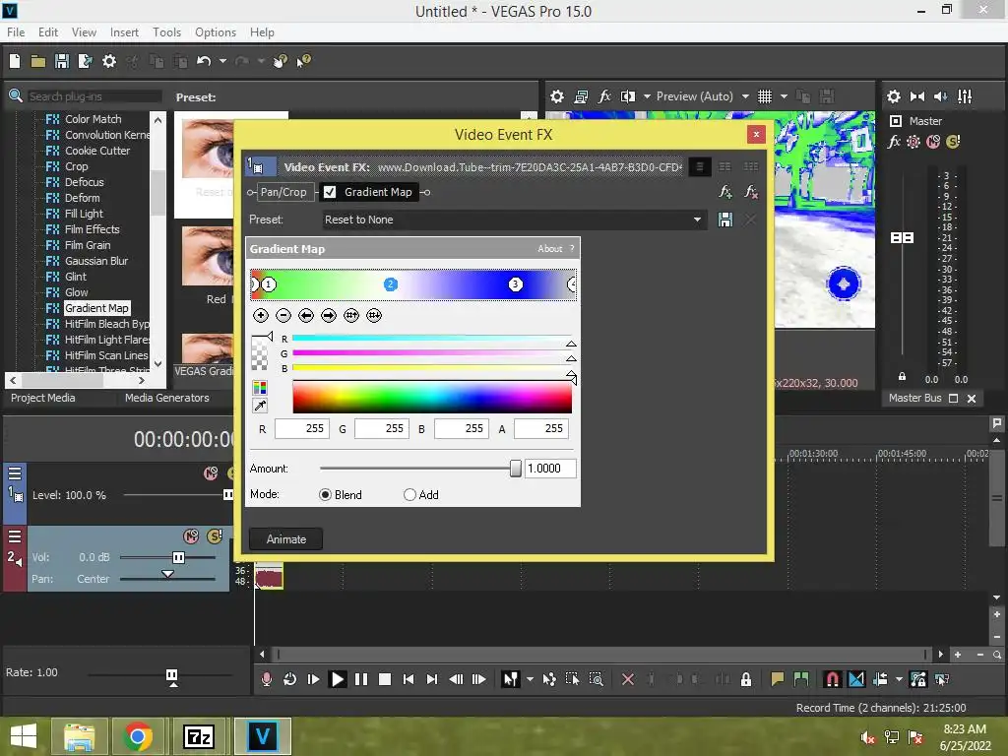This screenshot has width=1008, height=756.
Task: Click the preview overlays grid icon
Action: 764,96
